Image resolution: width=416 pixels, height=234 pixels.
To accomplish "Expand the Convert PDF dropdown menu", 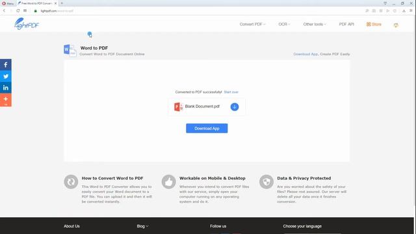I will coord(252,24).
